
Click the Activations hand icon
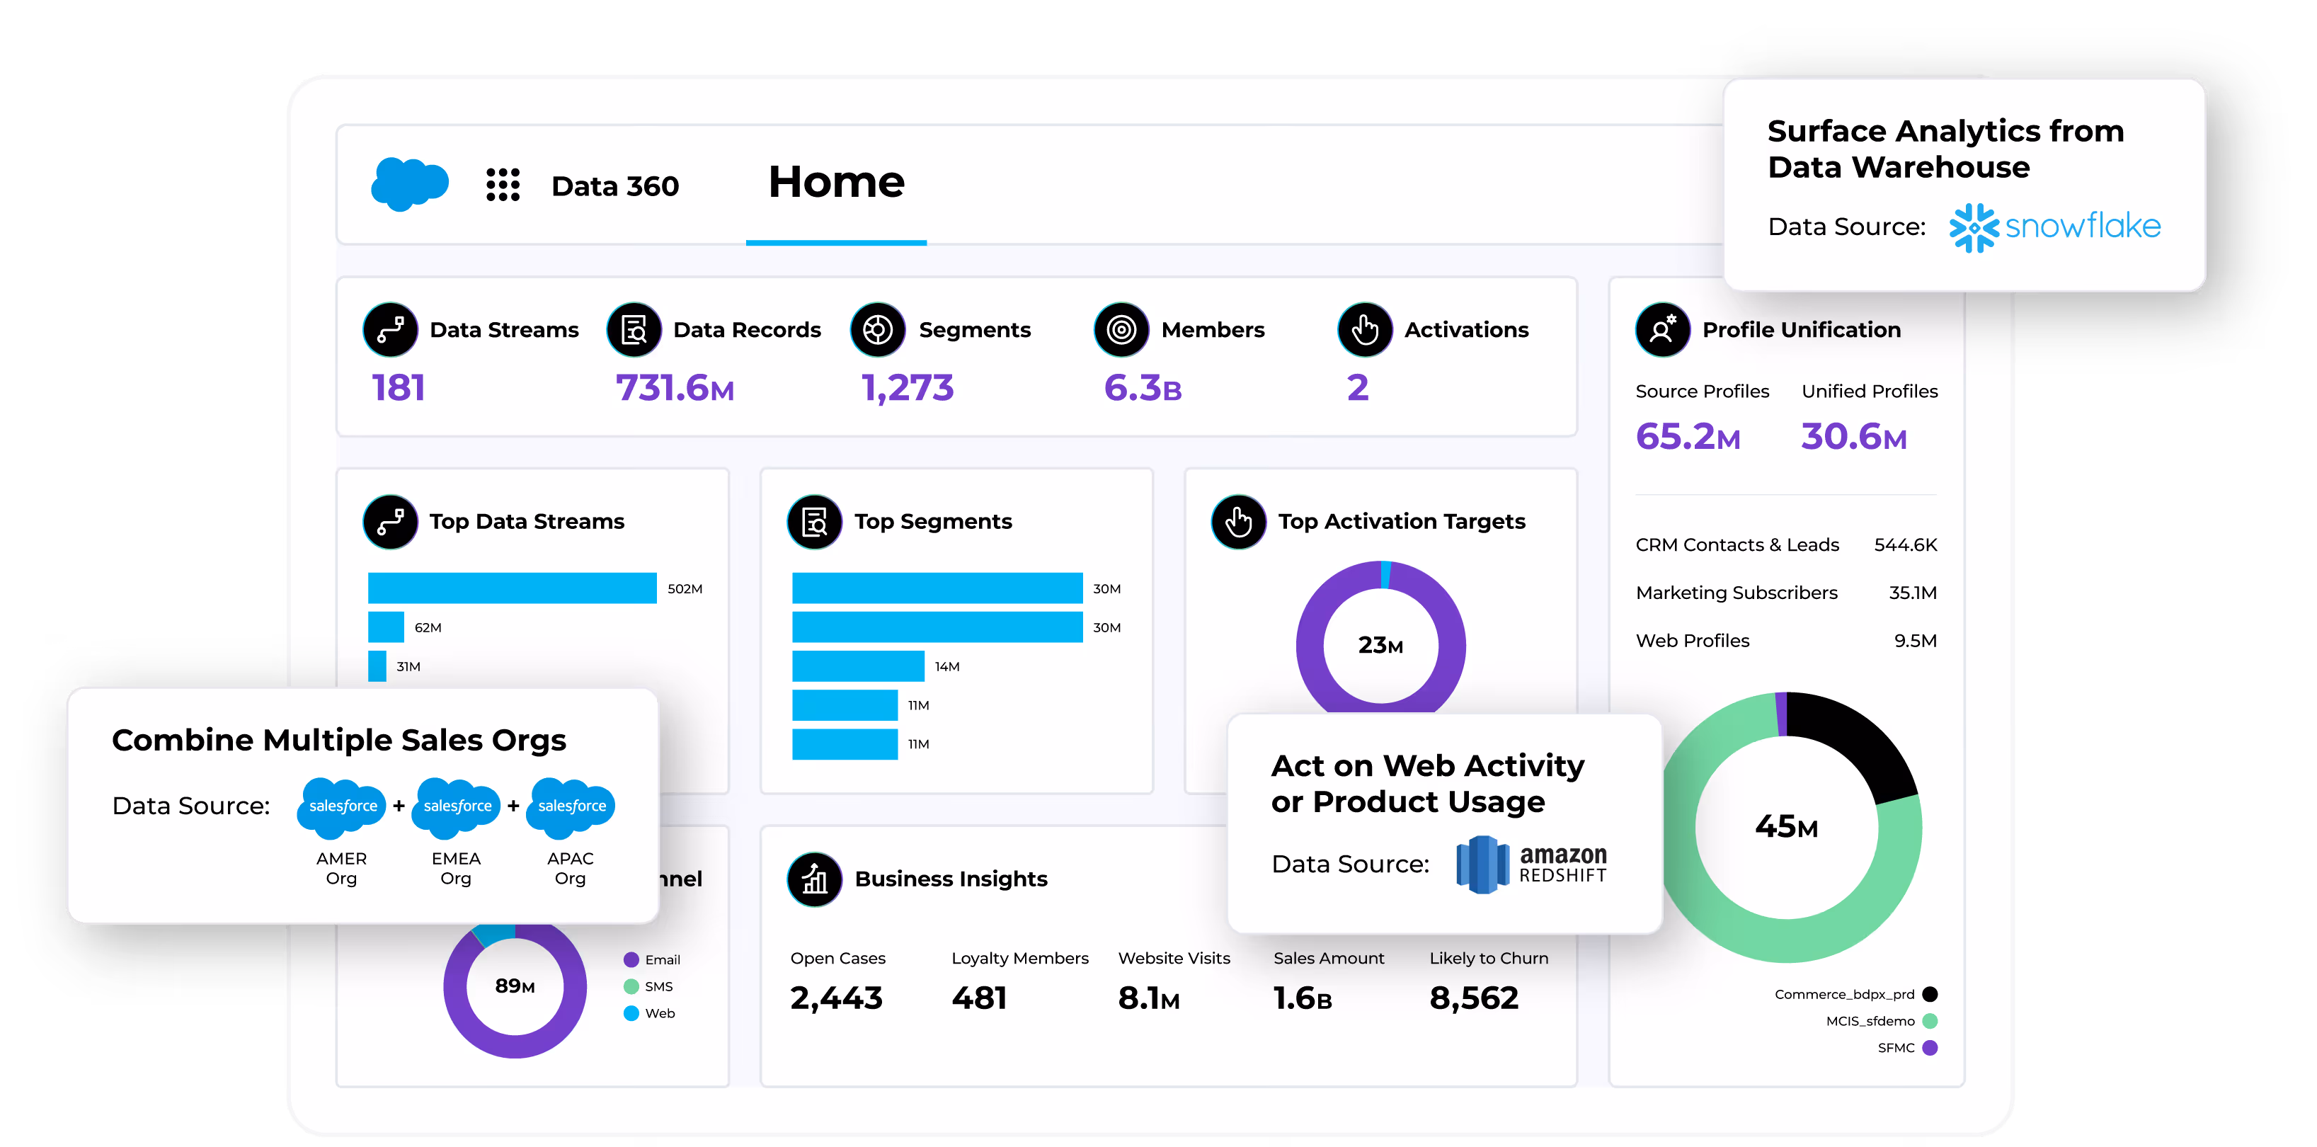(x=1366, y=330)
